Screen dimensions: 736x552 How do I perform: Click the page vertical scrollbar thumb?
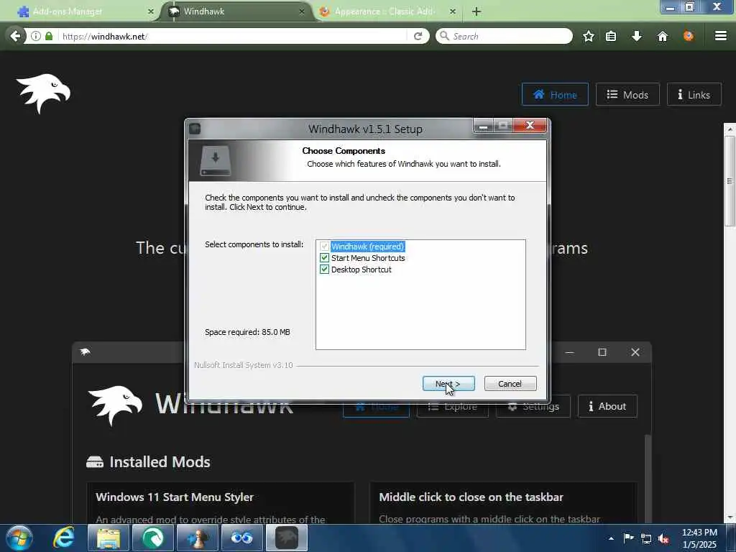730,180
